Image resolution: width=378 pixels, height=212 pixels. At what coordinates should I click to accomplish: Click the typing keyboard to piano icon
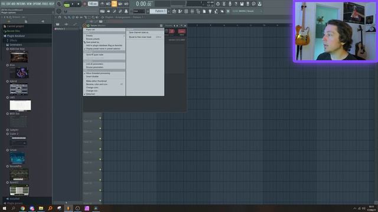coord(102,11)
